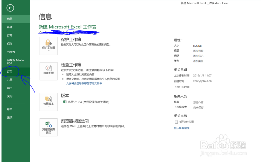Open the version 昨天 21:24 (当我没保存就关闭时)
Image resolution: width=261 pixels, height=162 pixels.
click(x=88, y=102)
